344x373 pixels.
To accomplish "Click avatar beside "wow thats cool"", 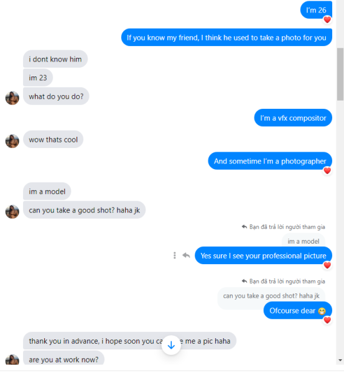I will coord(12,141).
